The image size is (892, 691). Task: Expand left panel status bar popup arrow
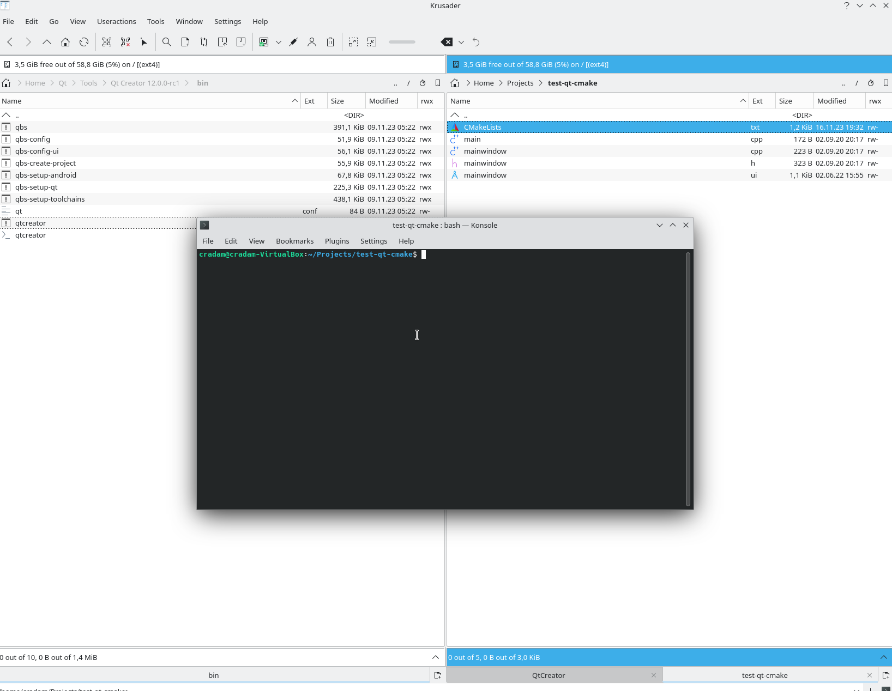pyautogui.click(x=436, y=657)
